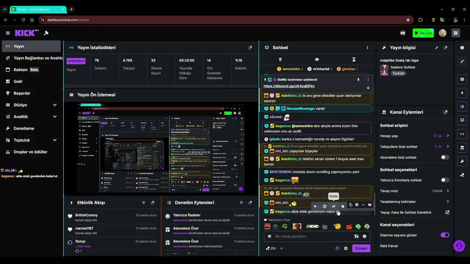
Task: Click the green Go Live button
Action: click(x=423, y=33)
